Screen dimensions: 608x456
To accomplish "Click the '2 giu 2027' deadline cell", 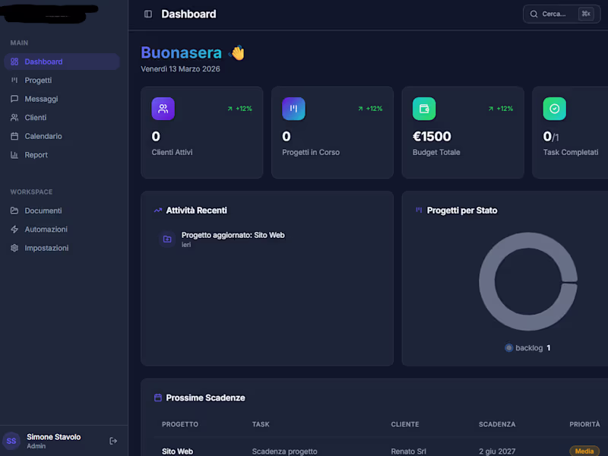I will click(497, 451).
